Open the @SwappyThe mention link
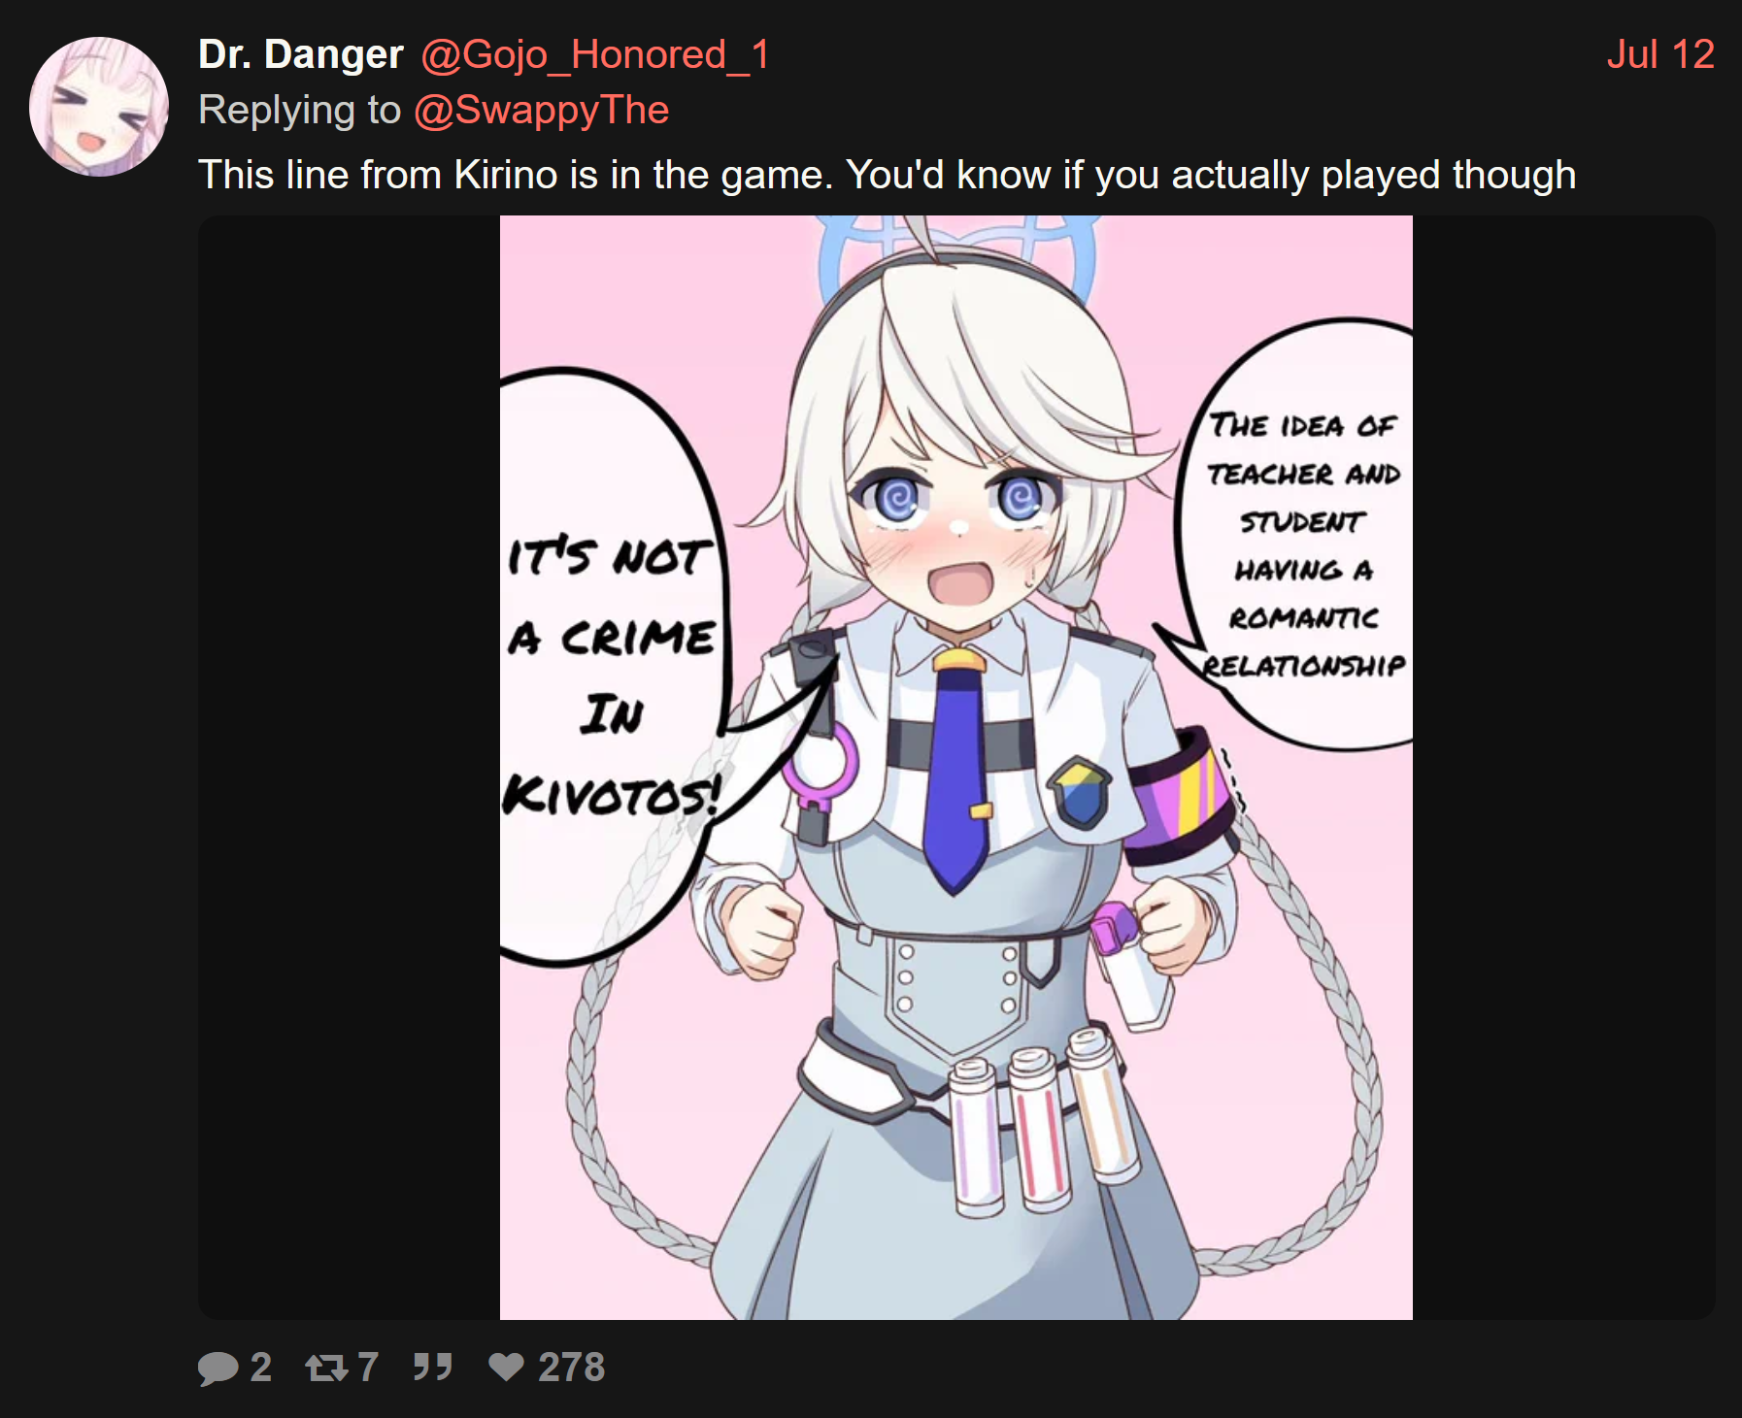Image resolution: width=1742 pixels, height=1418 pixels. [541, 110]
